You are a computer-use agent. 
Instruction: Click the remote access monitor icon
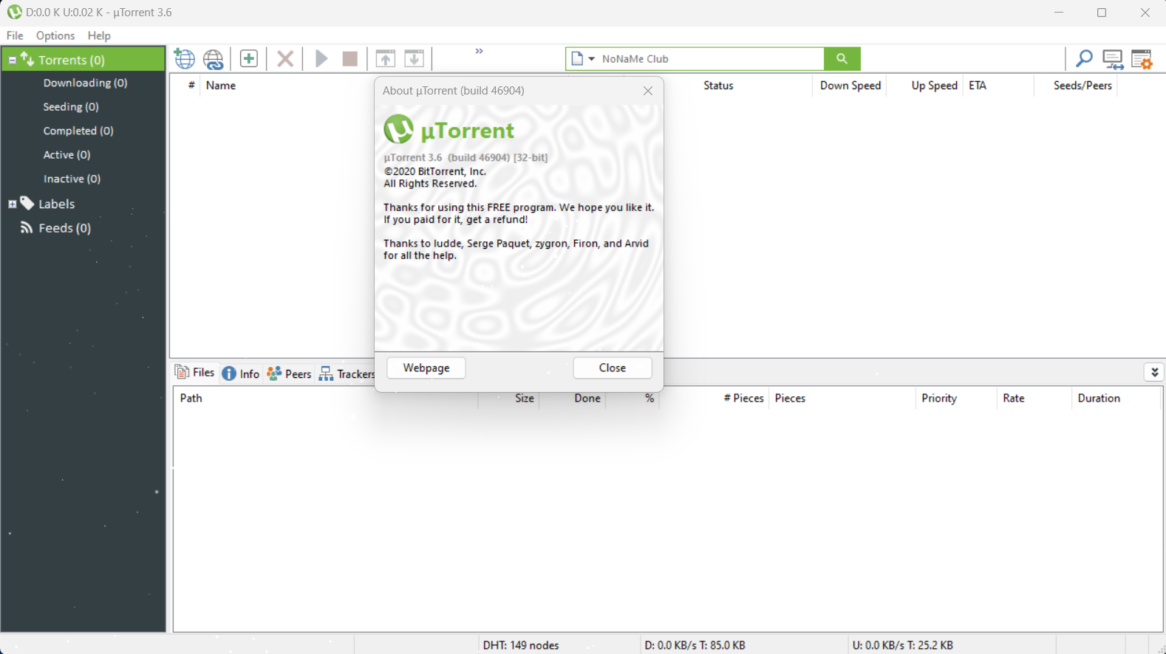pos(1113,59)
